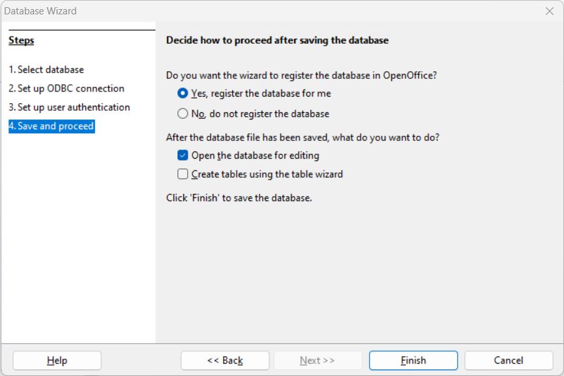The width and height of the screenshot is (564, 376).
Task: Close the Database Wizard window
Action: click(x=550, y=11)
